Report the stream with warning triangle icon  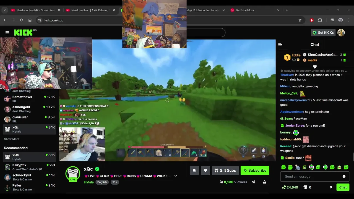coord(264,182)
